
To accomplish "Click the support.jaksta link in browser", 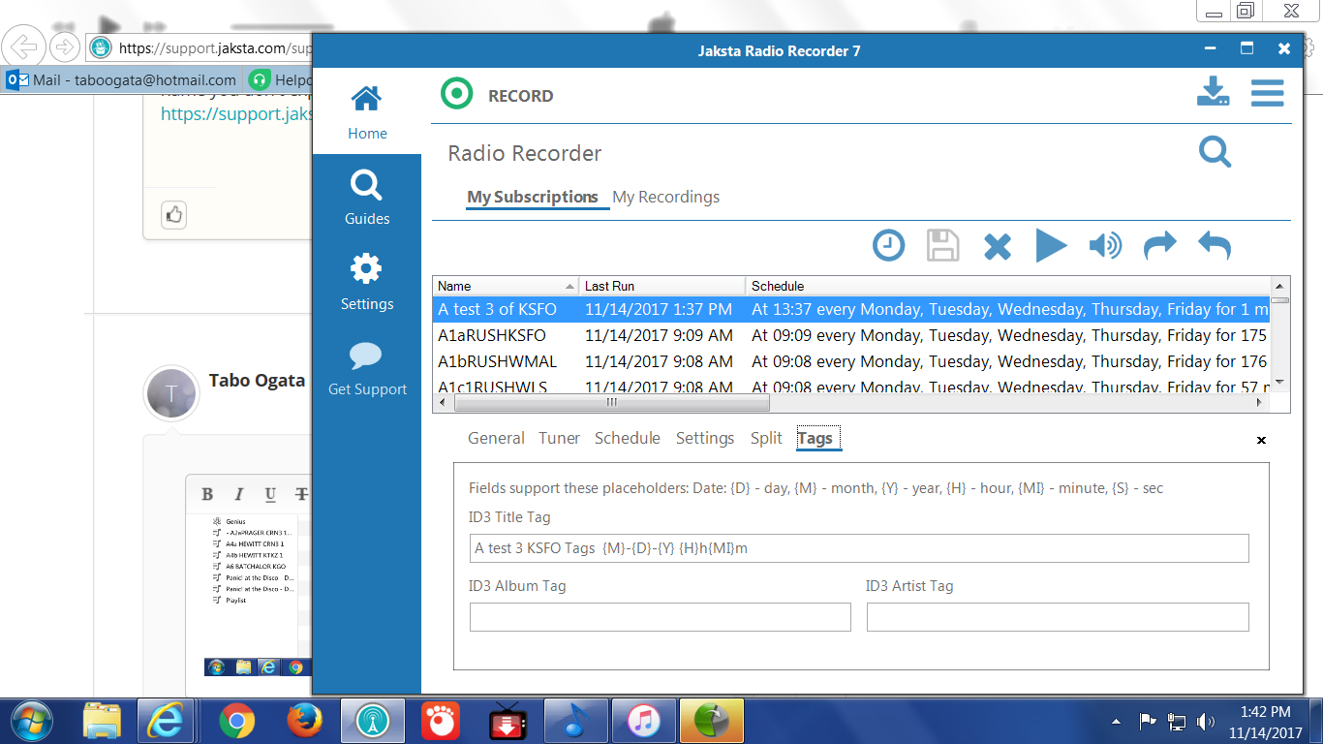I will pyautogui.click(x=236, y=113).
